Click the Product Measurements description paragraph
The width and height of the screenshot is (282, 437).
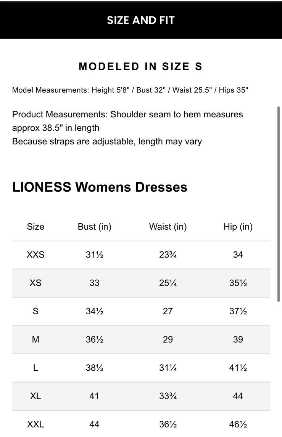tap(127, 128)
